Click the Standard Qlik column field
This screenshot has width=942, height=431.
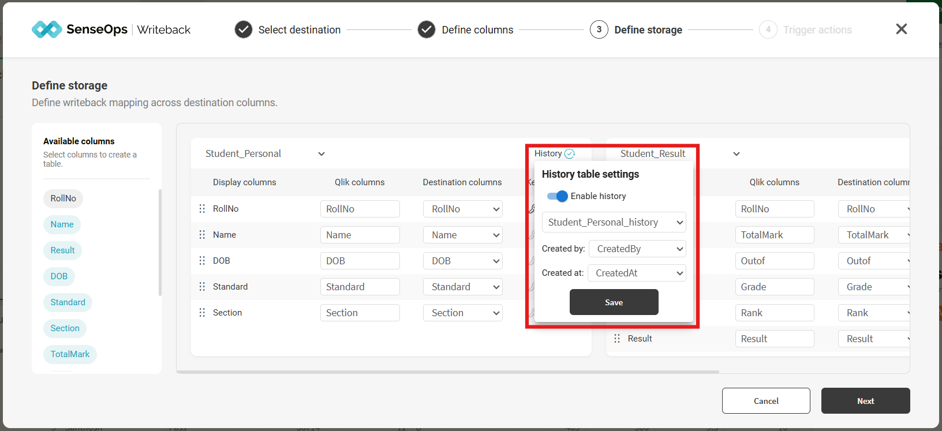click(x=360, y=287)
